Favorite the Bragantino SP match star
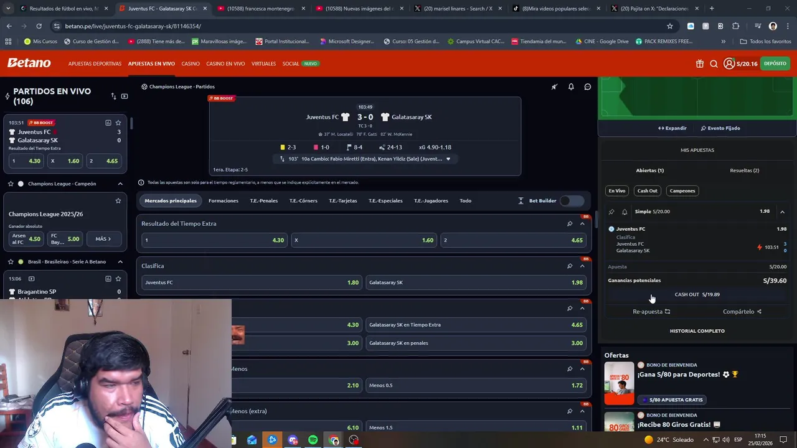Screen dimensions: 797x448 (118, 279)
